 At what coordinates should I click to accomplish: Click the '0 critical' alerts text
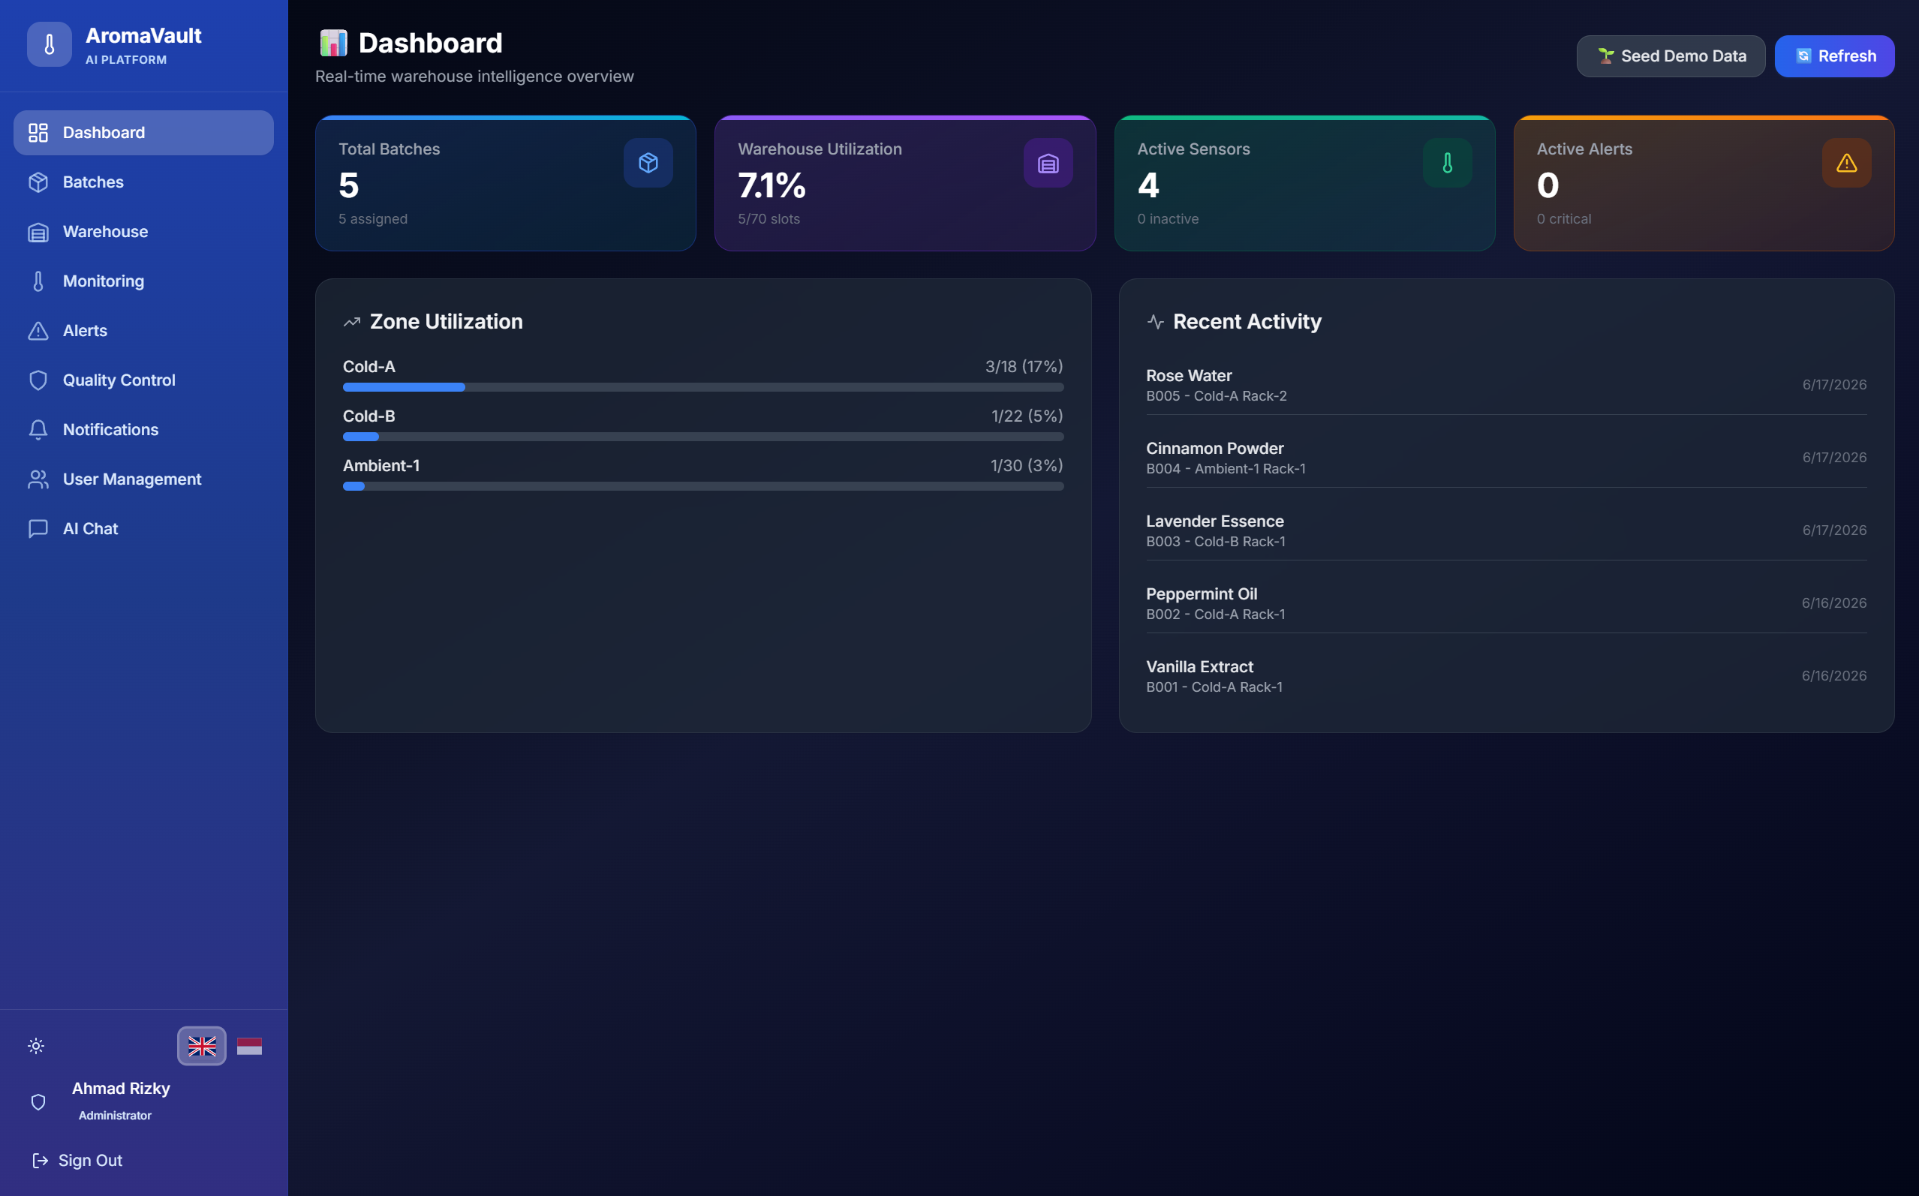[1564, 219]
